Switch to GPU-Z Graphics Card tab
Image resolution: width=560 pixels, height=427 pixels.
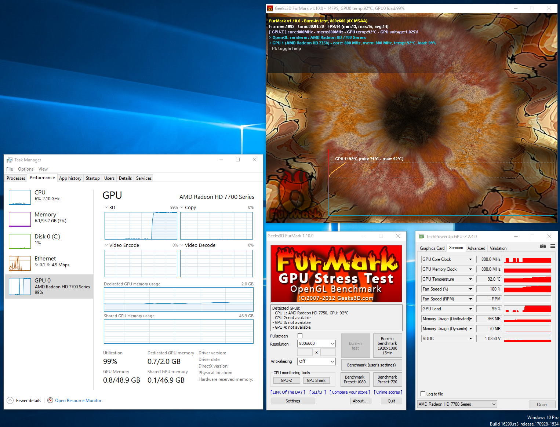pos(432,248)
